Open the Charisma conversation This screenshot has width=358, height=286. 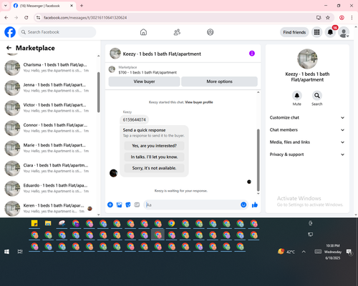pyautogui.click(x=49, y=68)
